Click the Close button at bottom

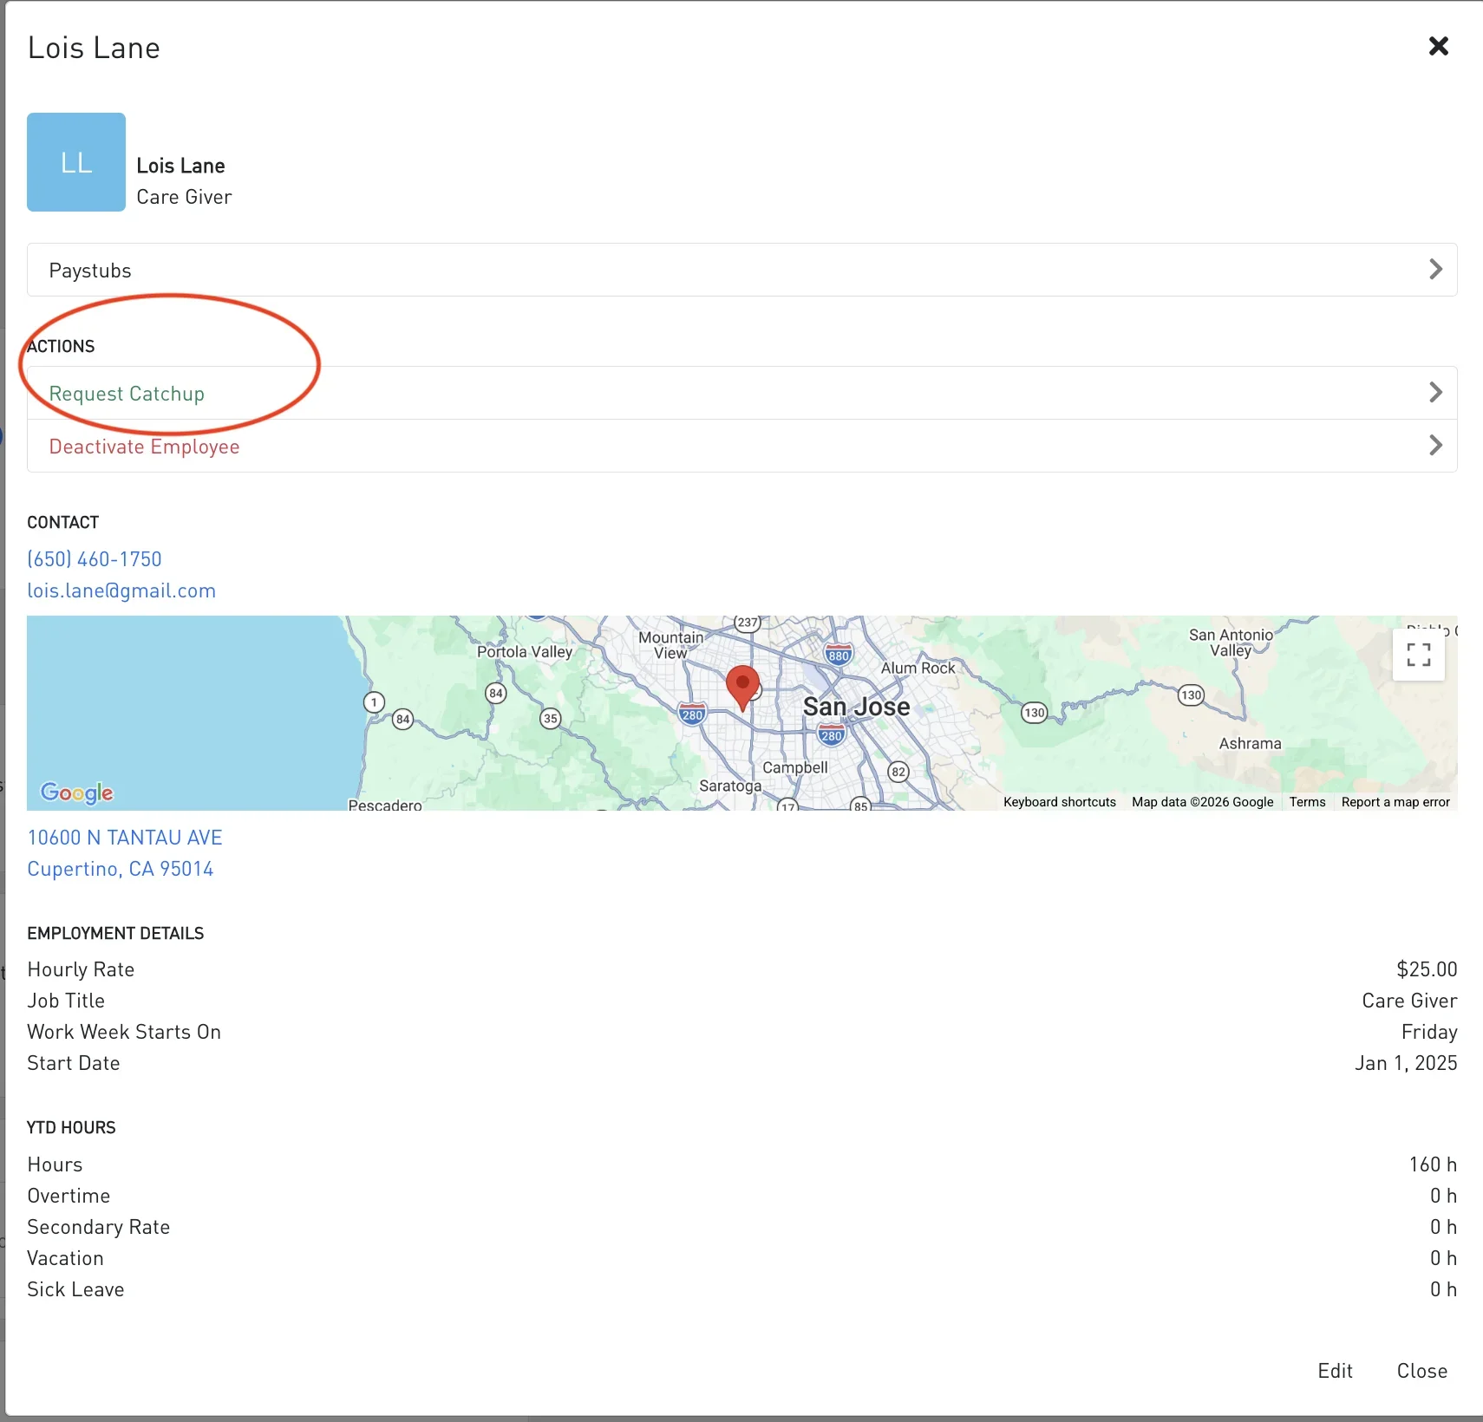click(x=1421, y=1371)
